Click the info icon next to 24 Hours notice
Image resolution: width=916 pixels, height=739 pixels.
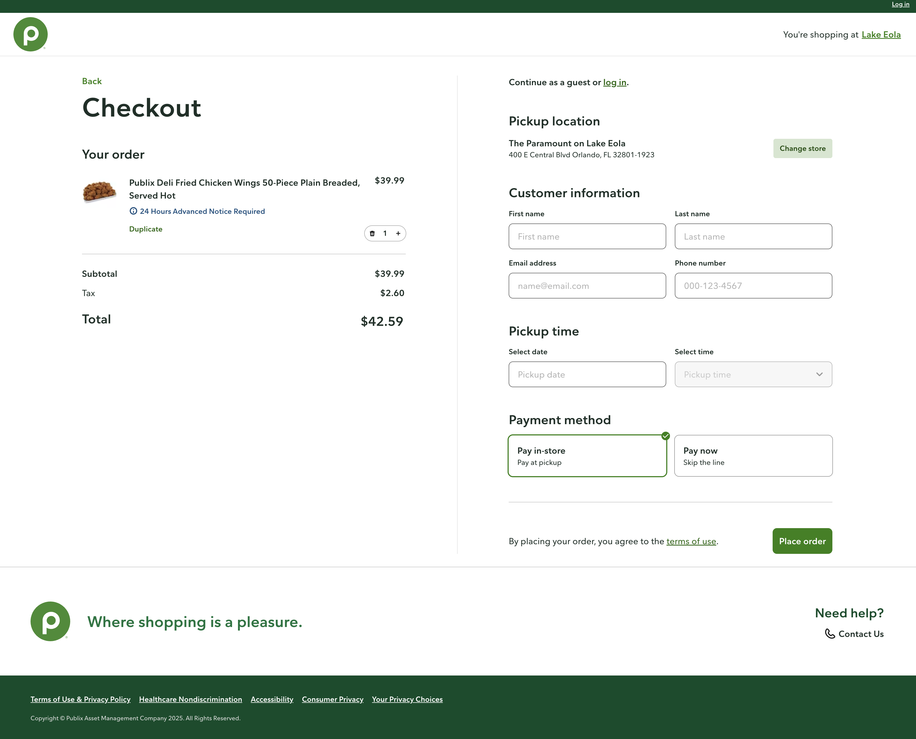[x=133, y=211]
